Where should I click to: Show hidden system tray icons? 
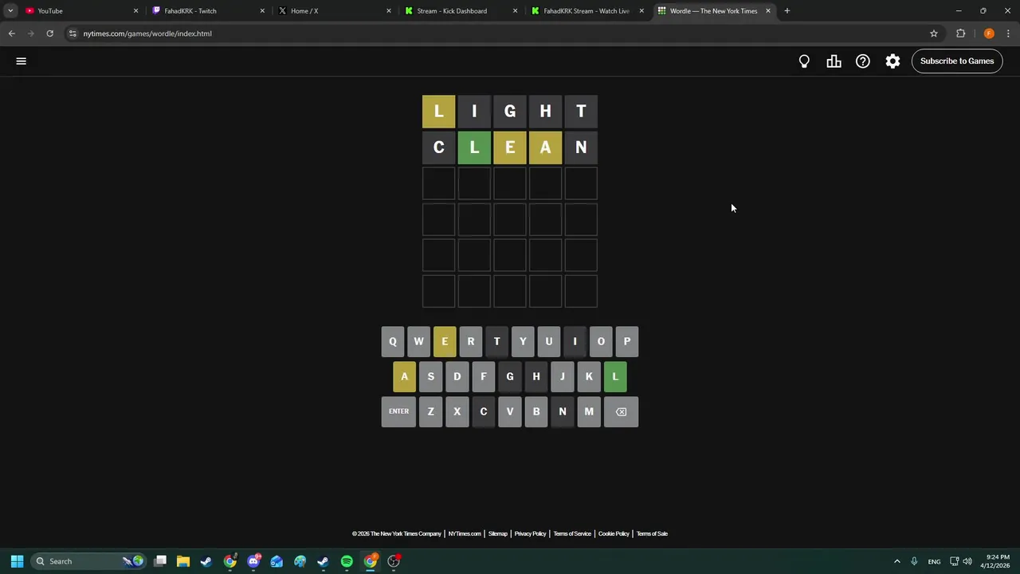point(896,561)
